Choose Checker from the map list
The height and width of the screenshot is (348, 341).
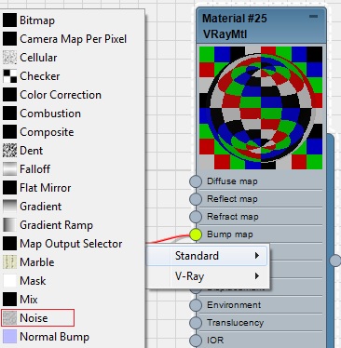[40, 76]
